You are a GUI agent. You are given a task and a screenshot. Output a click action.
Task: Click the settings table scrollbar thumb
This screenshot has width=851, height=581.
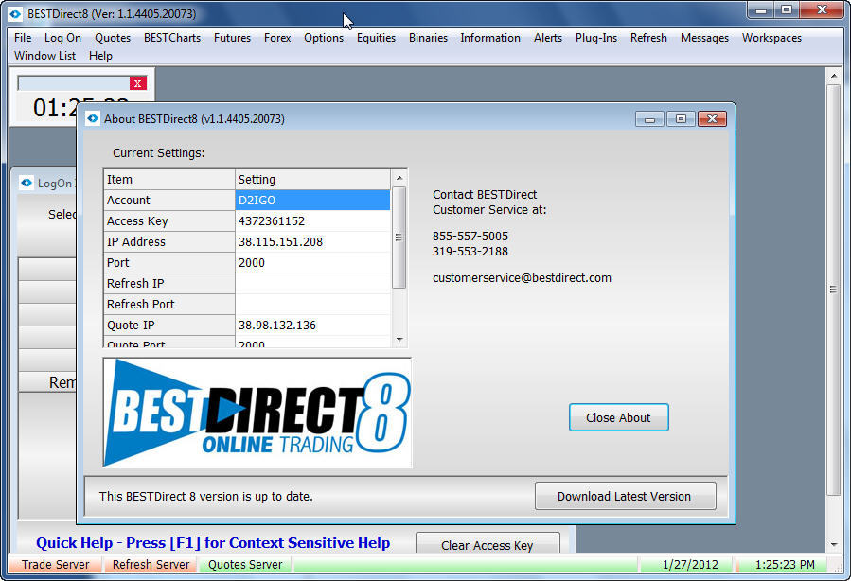coord(399,238)
